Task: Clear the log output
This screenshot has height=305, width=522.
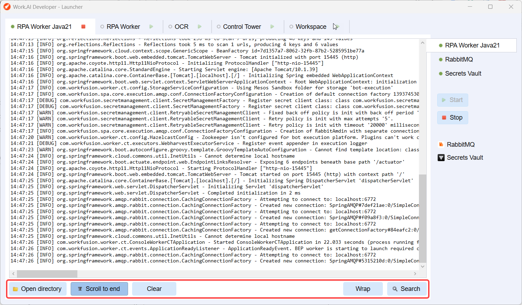Action: (x=154, y=289)
